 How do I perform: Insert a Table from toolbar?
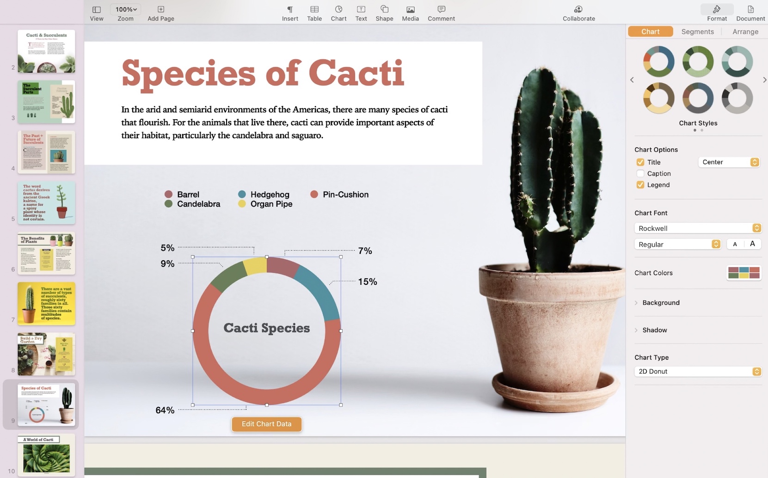[314, 10]
